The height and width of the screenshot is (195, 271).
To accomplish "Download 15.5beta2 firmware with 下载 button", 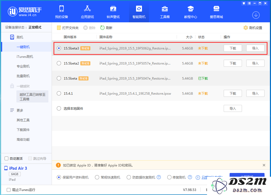I will [x=233, y=63].
